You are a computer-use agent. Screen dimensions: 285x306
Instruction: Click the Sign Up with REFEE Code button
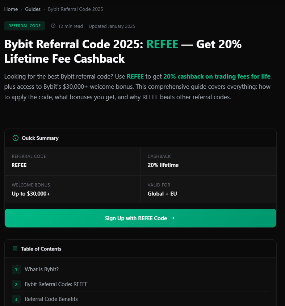tap(140, 218)
